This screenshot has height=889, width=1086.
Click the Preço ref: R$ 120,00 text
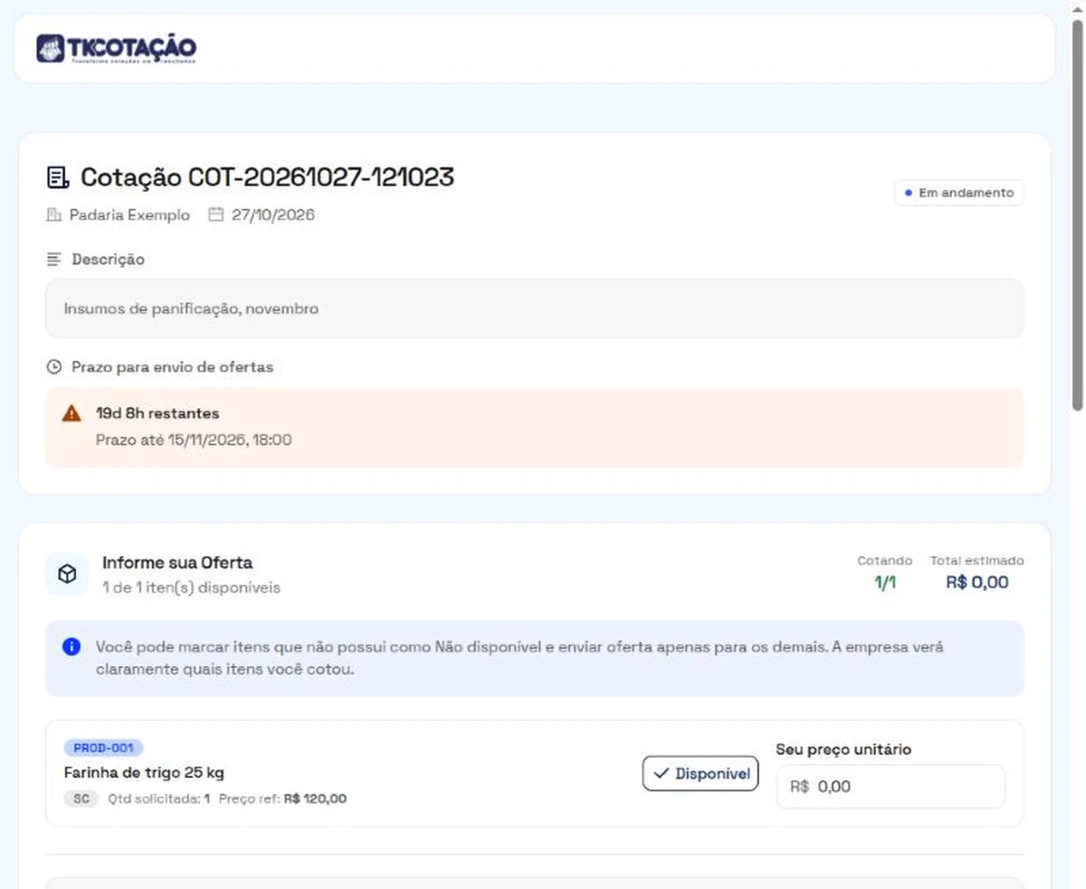[x=282, y=799]
